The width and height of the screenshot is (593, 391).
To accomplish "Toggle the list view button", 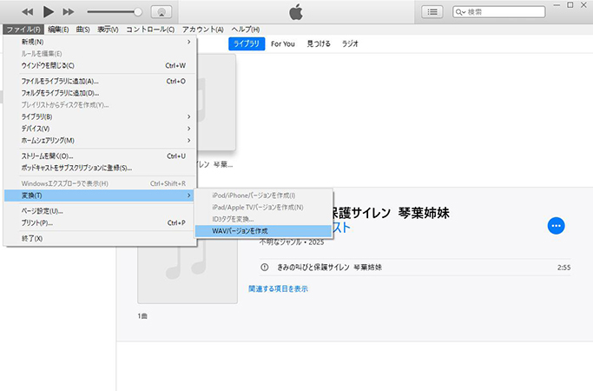I will 432,12.
